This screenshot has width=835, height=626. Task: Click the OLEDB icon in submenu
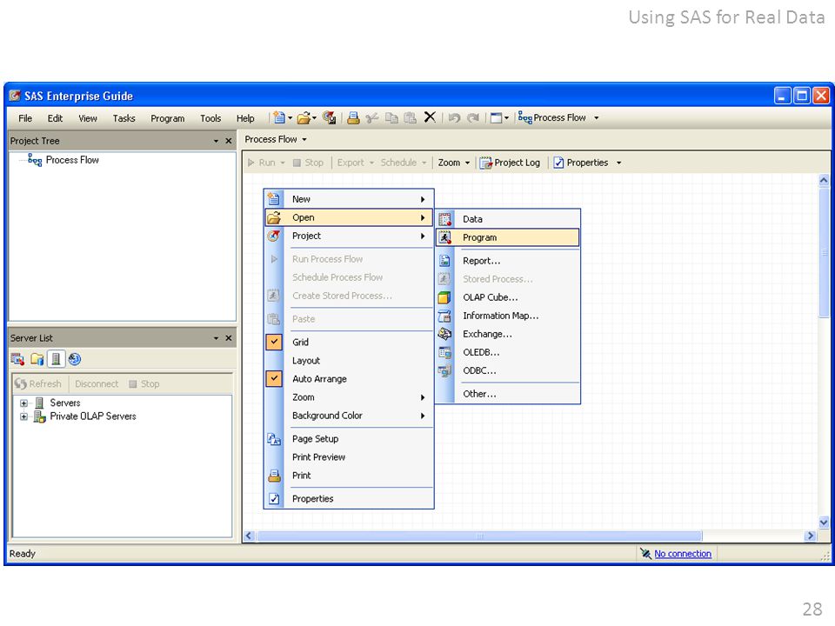[x=444, y=352]
